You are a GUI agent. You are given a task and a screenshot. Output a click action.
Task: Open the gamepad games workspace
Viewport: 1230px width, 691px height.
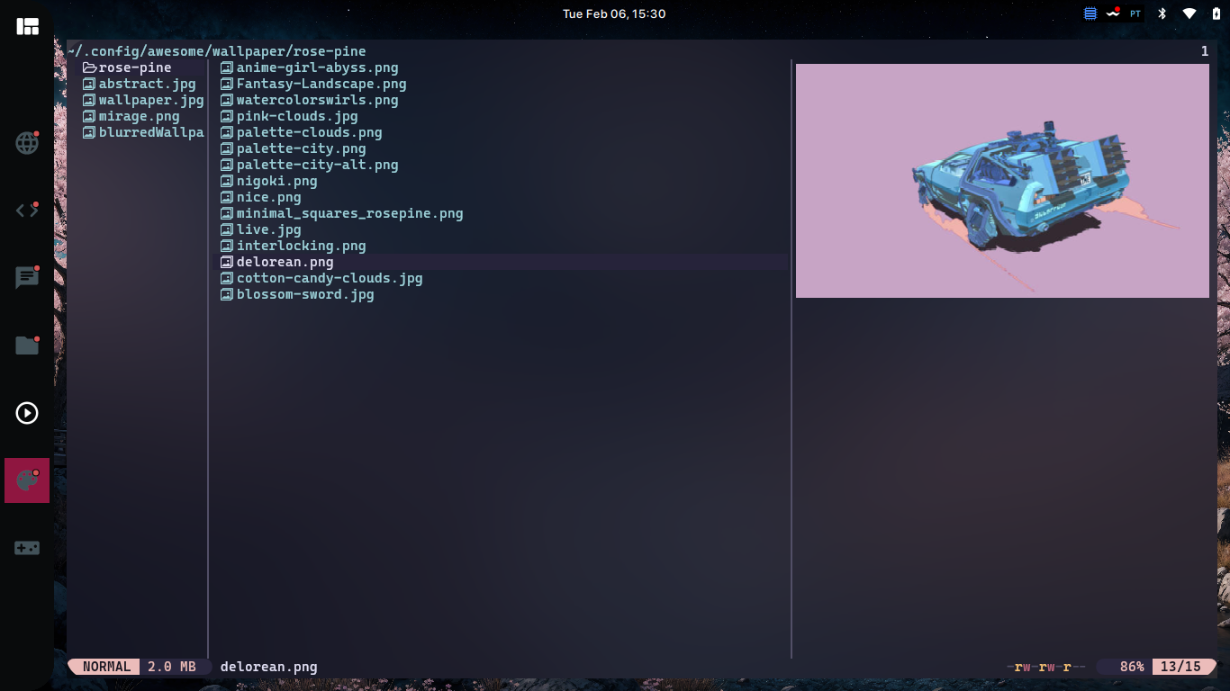pos(27,548)
